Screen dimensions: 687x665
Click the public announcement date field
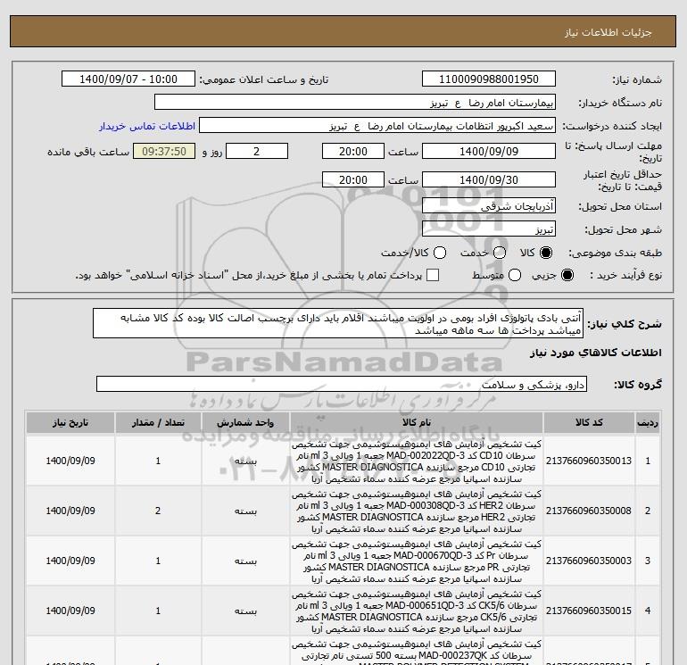tap(128, 79)
